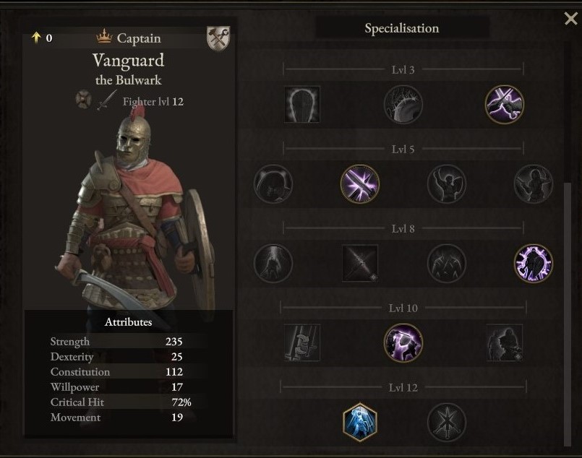Select the glowing shield-bearer skill under Lvl 8
Screen dimensions: 582x458
click(x=534, y=263)
